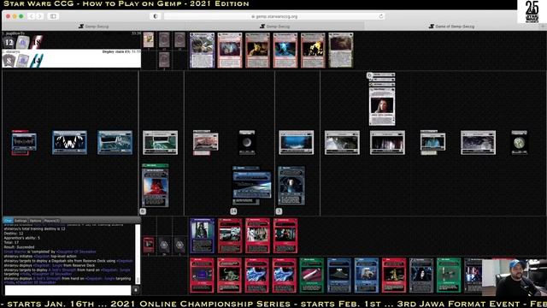Click your rightmost Imperial-logo deck pile
This screenshot has height=308, width=547.
click(180, 245)
